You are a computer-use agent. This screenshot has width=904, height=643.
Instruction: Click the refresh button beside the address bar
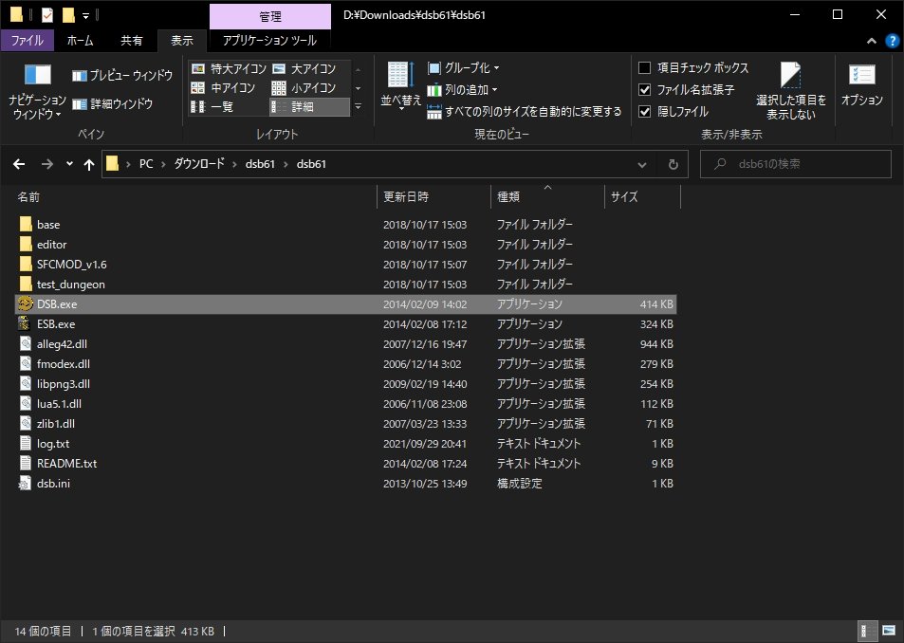tap(673, 164)
